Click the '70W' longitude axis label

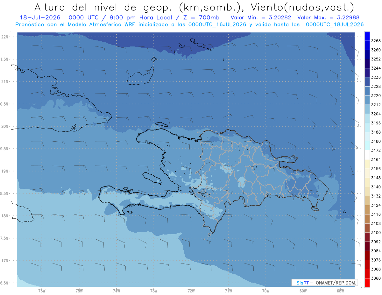point(266,291)
